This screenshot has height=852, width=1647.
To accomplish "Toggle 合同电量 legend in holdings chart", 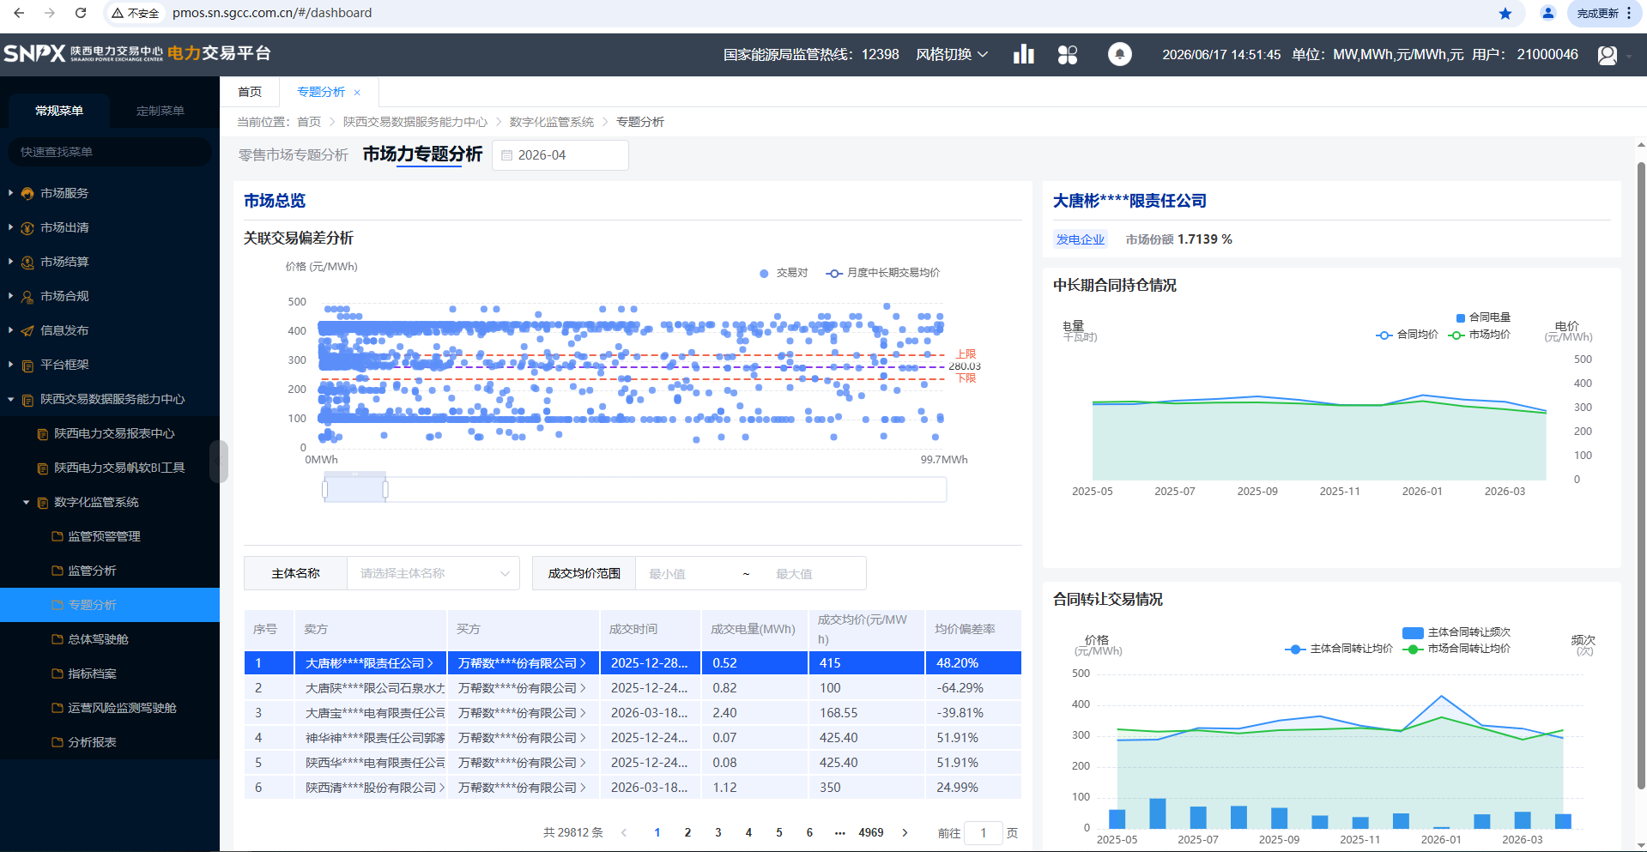I will (1483, 317).
